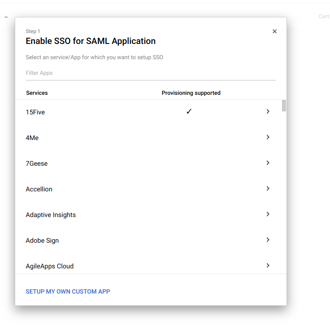
Task: Open 15Five via its chevron arrow
Action: (268, 111)
